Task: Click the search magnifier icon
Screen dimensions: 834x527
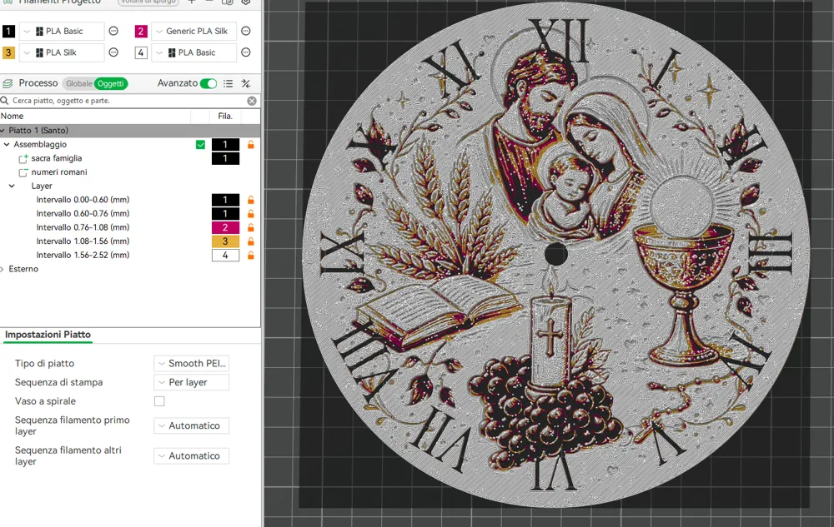Action: point(5,100)
